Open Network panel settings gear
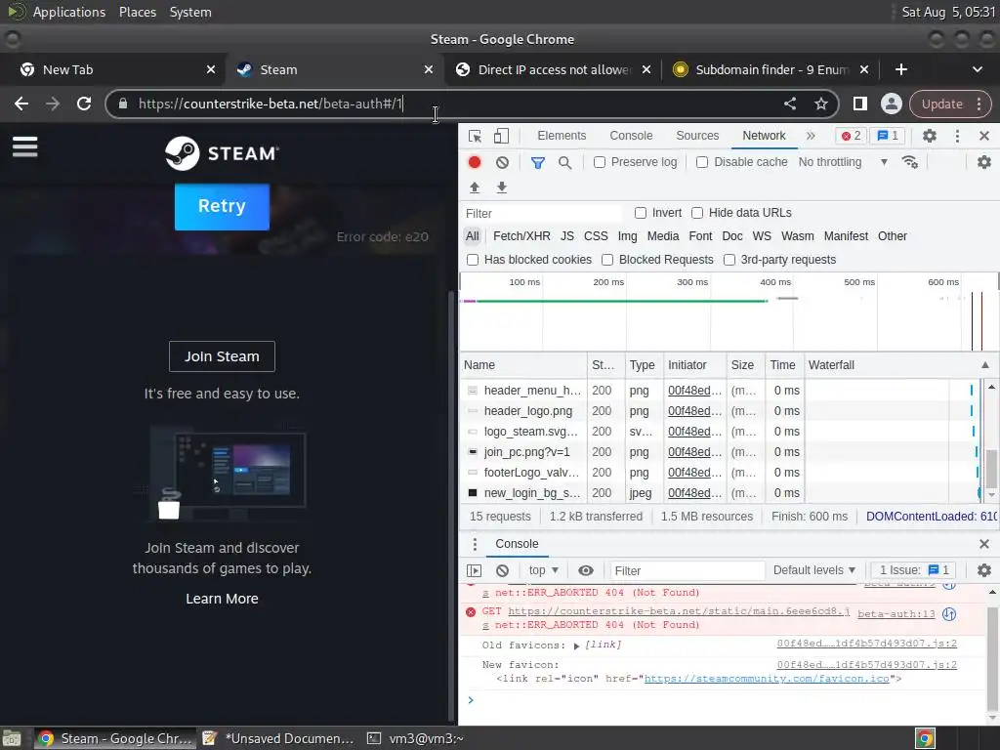Screen dimensions: 1000x750 coord(984,162)
